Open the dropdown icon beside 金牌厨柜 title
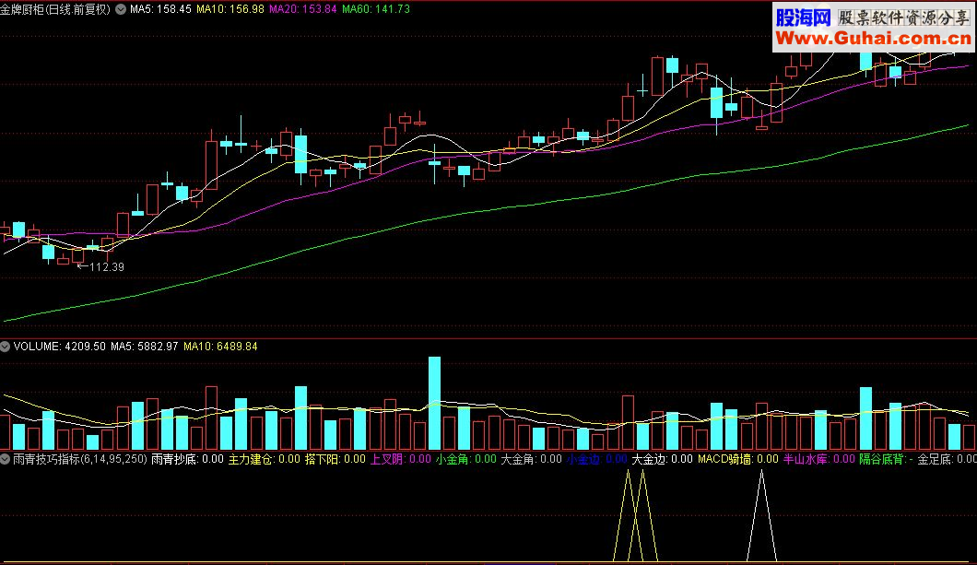 (121, 9)
